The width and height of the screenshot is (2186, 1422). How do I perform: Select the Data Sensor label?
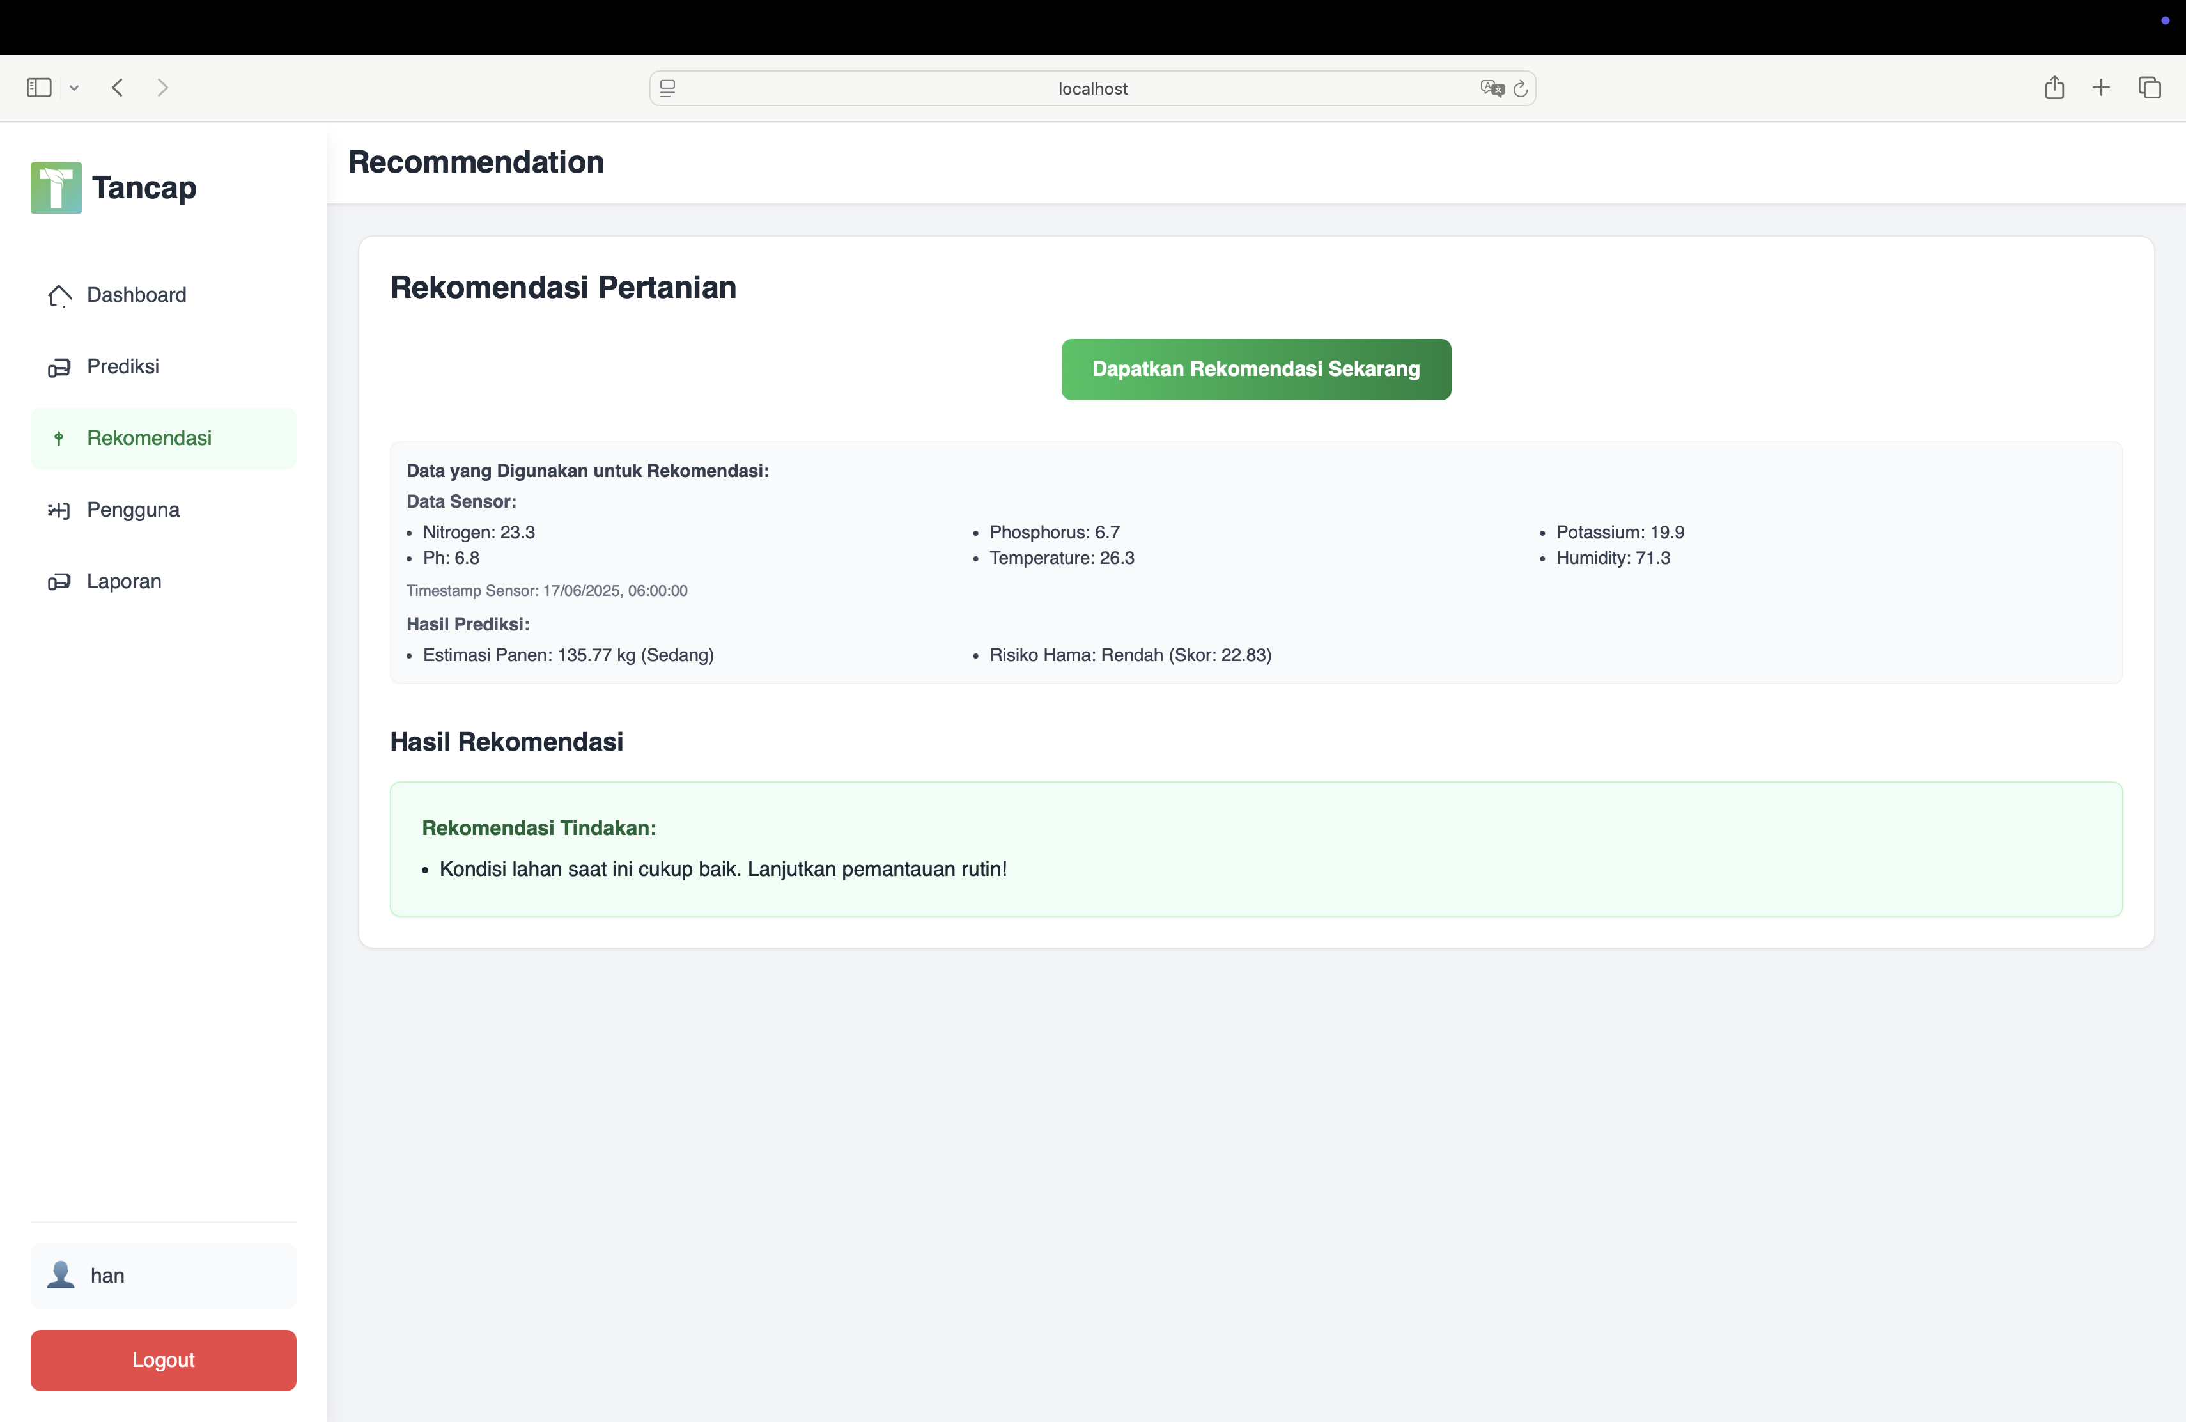pos(462,501)
